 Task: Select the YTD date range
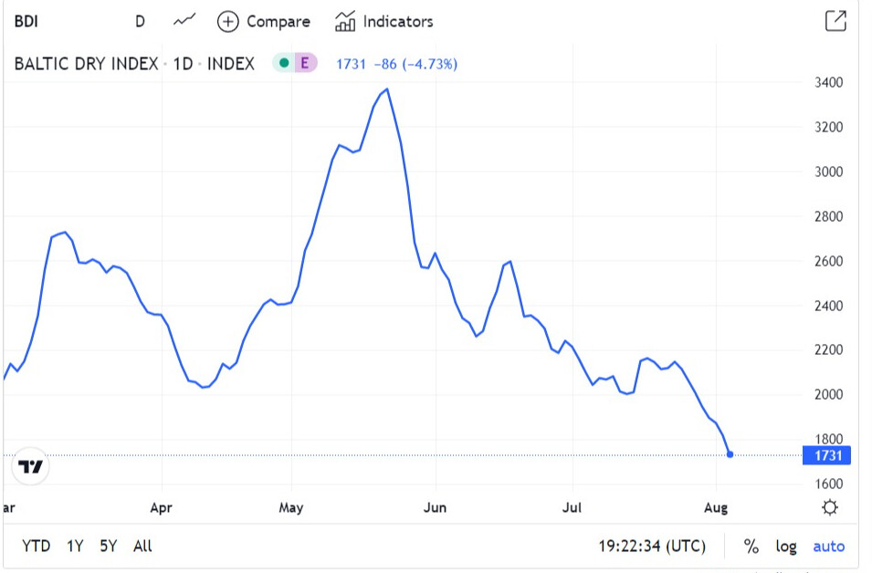36,547
